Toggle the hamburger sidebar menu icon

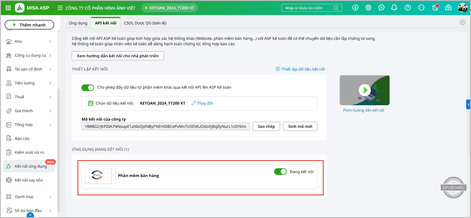60,8
